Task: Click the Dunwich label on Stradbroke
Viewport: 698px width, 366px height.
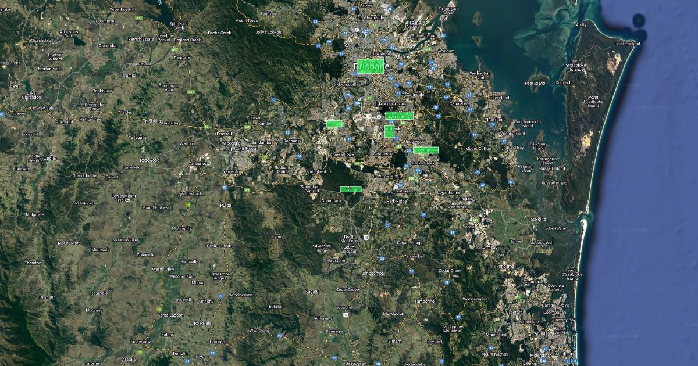Action: tap(564, 82)
